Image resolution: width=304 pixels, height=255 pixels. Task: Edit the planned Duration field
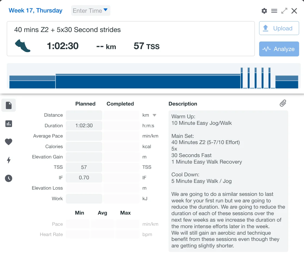pyautogui.click(x=84, y=126)
